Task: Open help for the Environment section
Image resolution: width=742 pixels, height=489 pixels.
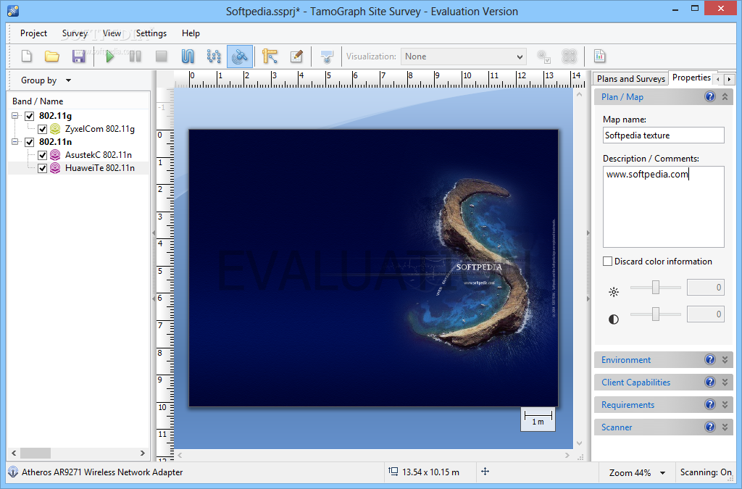Action: click(710, 359)
